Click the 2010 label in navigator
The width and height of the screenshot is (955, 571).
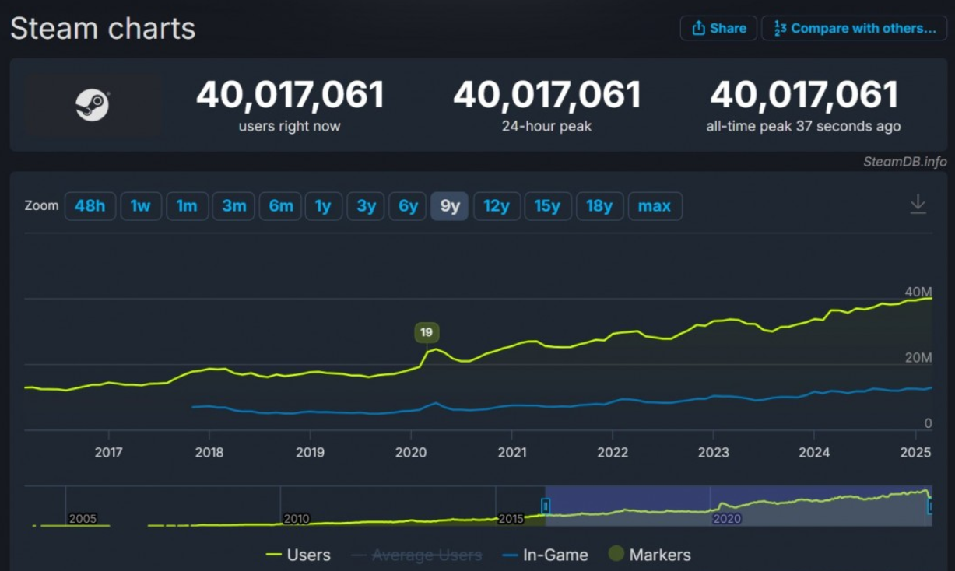point(297,519)
